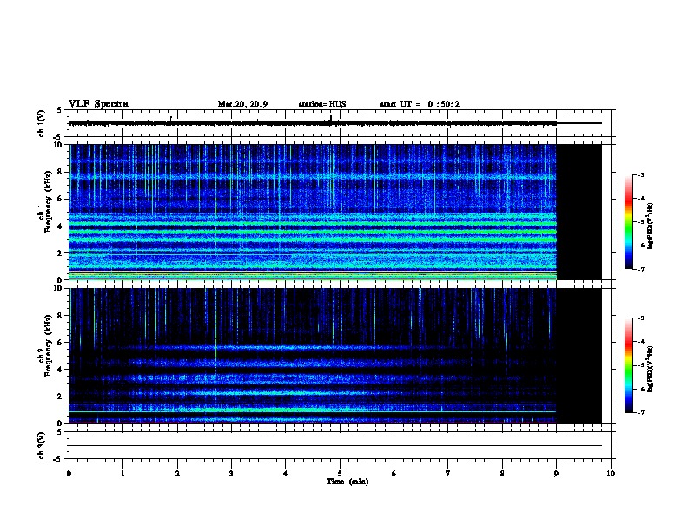Click the "-7" label on ch.2 color scale
The image size is (688, 531).
click(x=640, y=412)
